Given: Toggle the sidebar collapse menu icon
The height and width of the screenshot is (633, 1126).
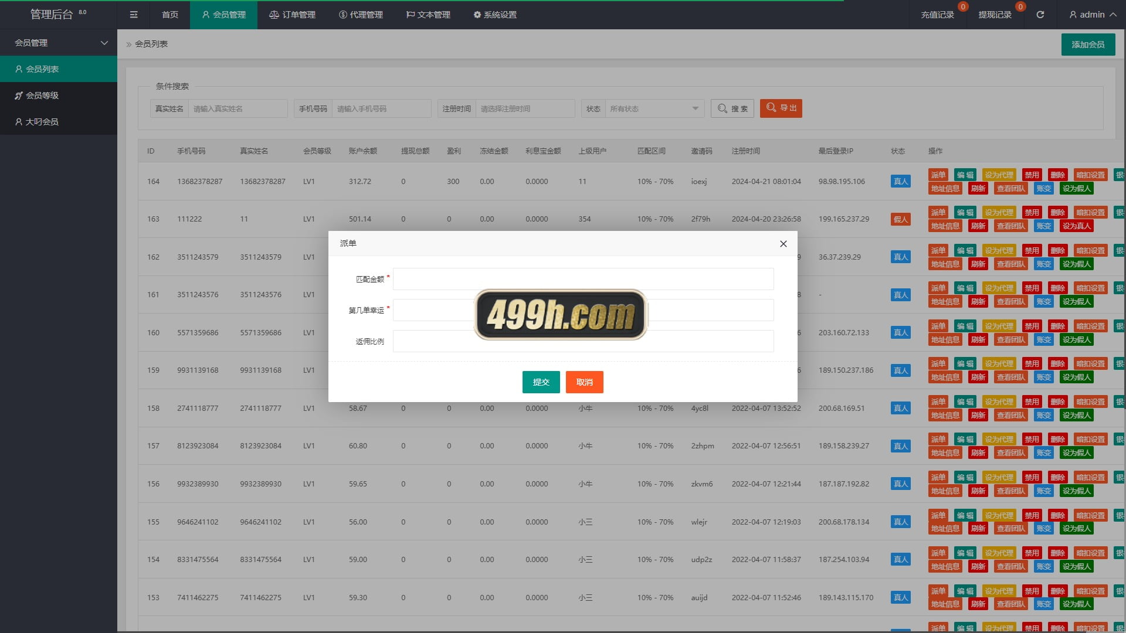Looking at the screenshot, I should pyautogui.click(x=134, y=15).
